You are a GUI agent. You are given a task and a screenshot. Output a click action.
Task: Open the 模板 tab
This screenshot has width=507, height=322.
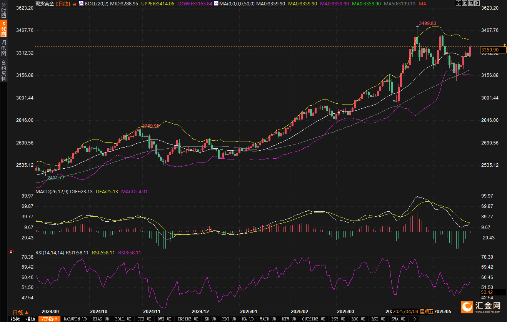pyautogui.click(x=30, y=319)
